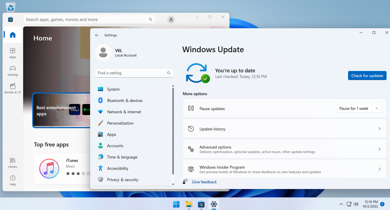Image resolution: width=390 pixels, height=210 pixels.
Task: Click the Pause updates icon
Action: click(191, 108)
